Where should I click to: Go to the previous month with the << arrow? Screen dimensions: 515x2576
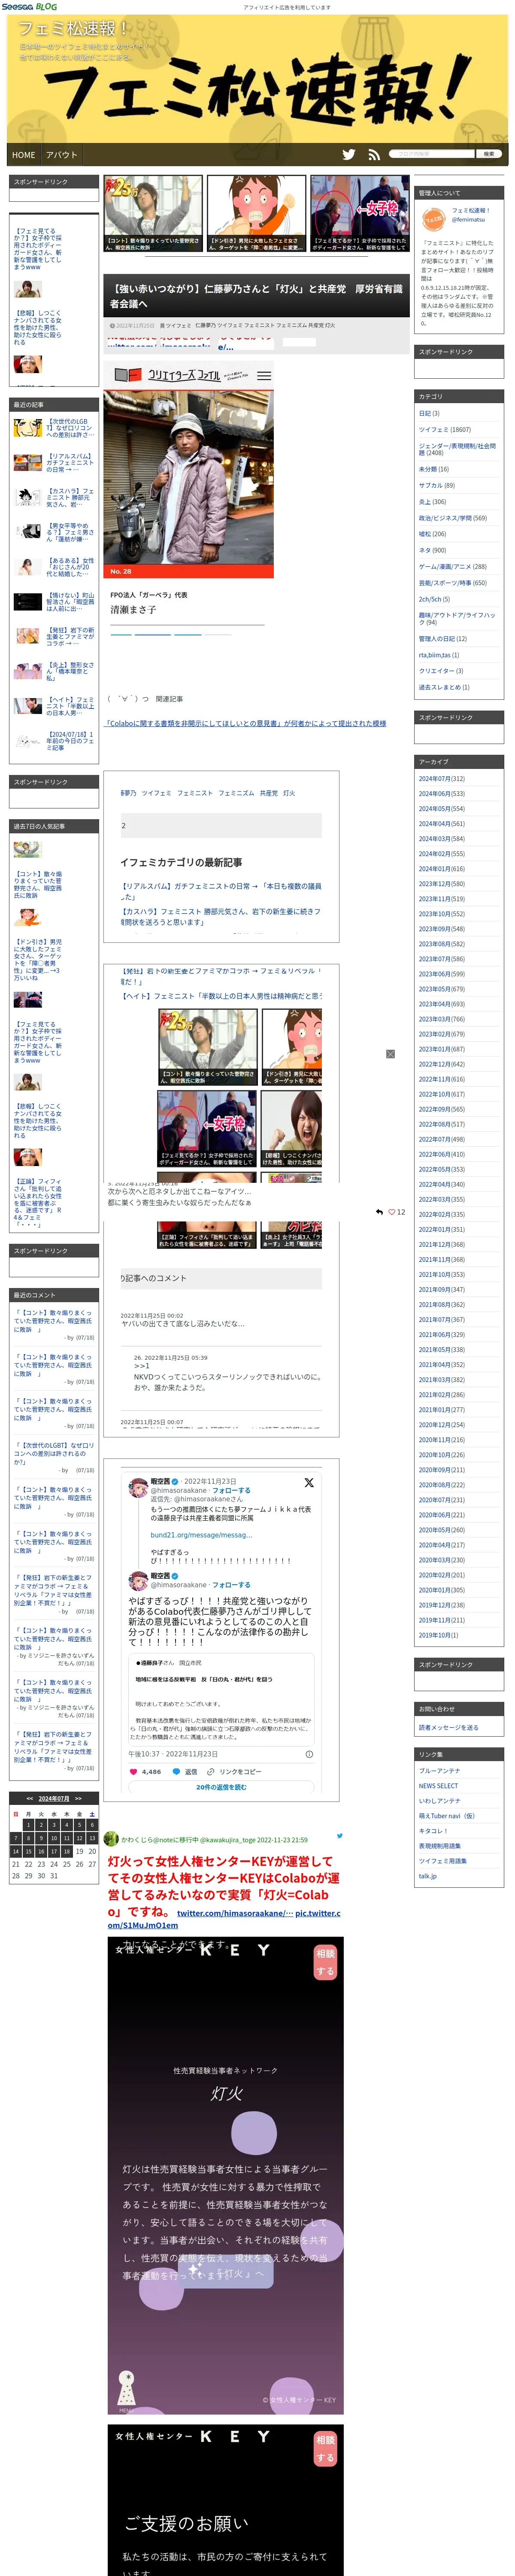[x=30, y=1798]
